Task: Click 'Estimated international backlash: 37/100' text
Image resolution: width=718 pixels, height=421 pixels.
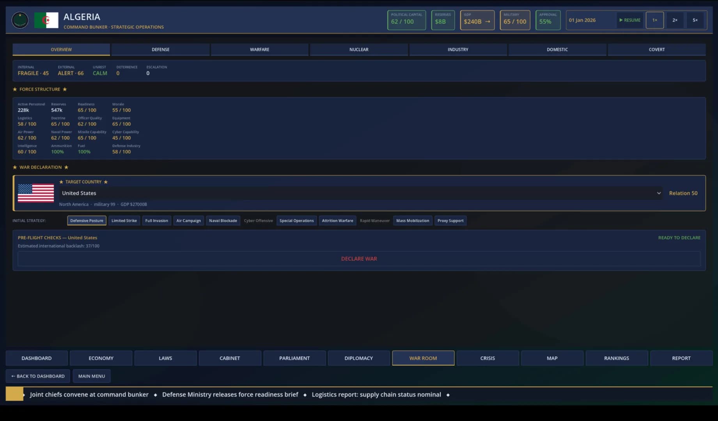Action: 59,246
